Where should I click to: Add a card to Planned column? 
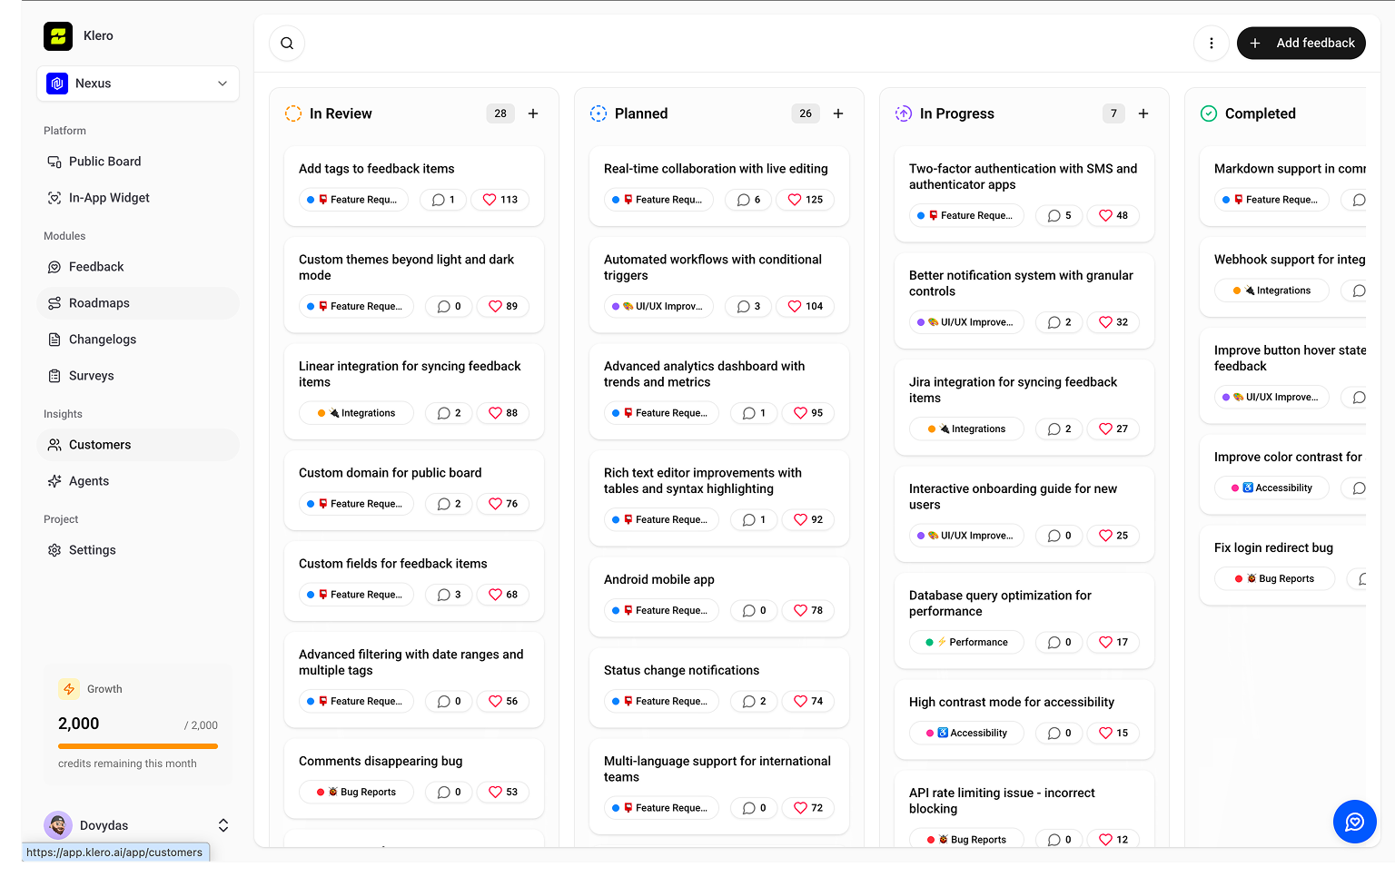pyautogui.click(x=838, y=113)
